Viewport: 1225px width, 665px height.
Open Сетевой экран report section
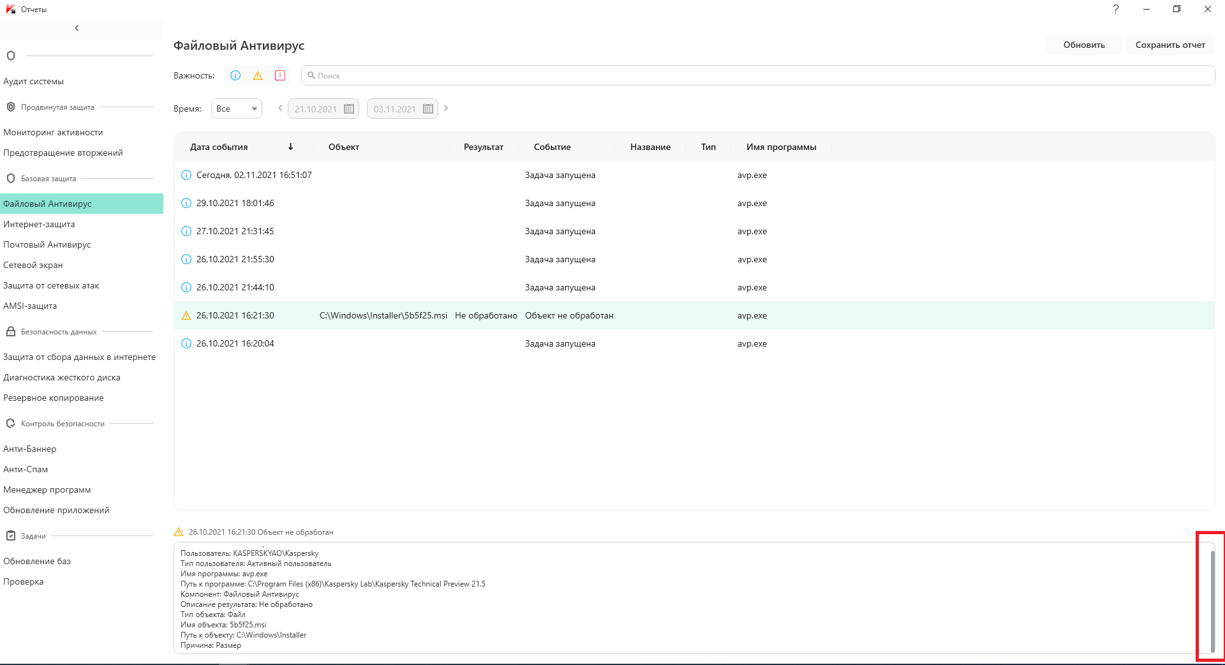33,265
